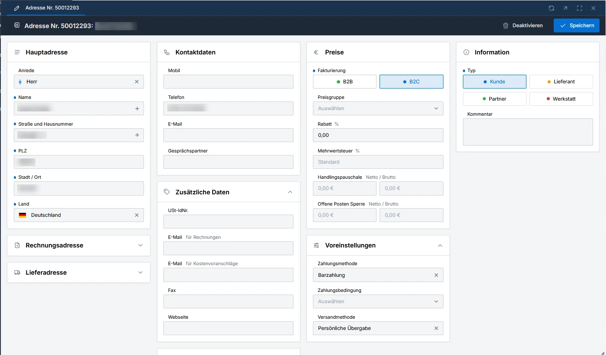Select B2C invoicing option
This screenshot has width=606, height=355.
tap(411, 82)
